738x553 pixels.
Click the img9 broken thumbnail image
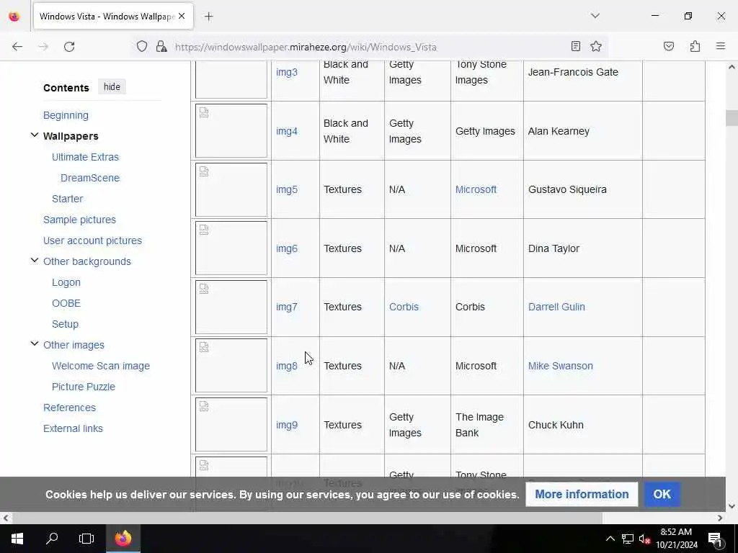231,425
